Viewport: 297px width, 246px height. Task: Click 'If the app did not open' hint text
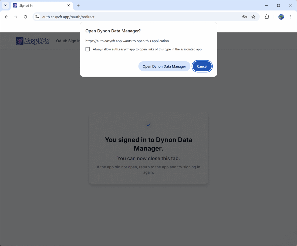tap(148, 170)
